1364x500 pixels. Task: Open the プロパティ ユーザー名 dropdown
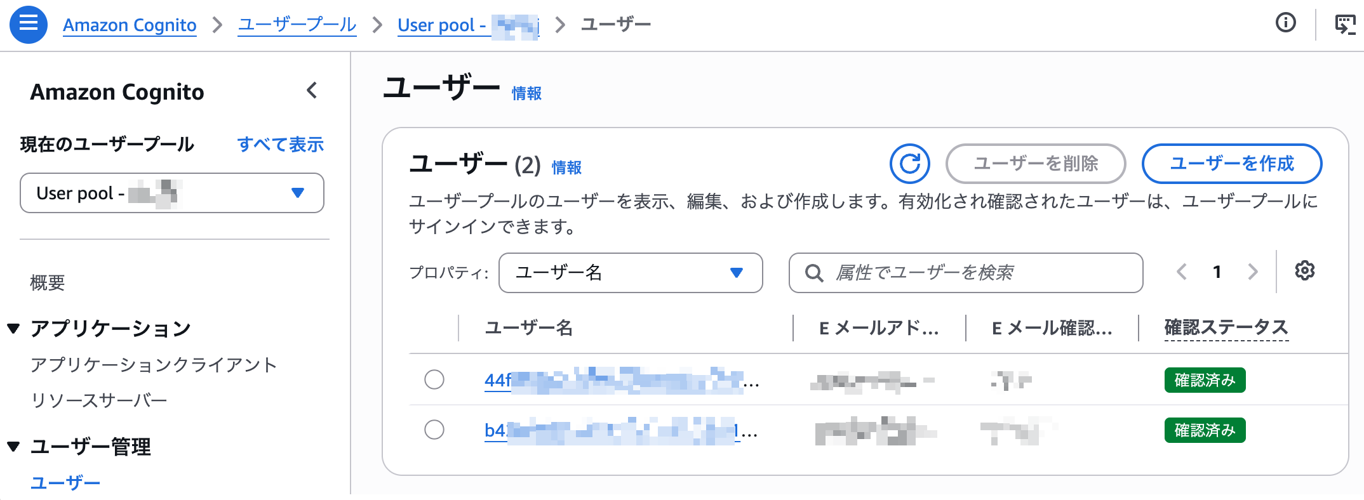631,273
